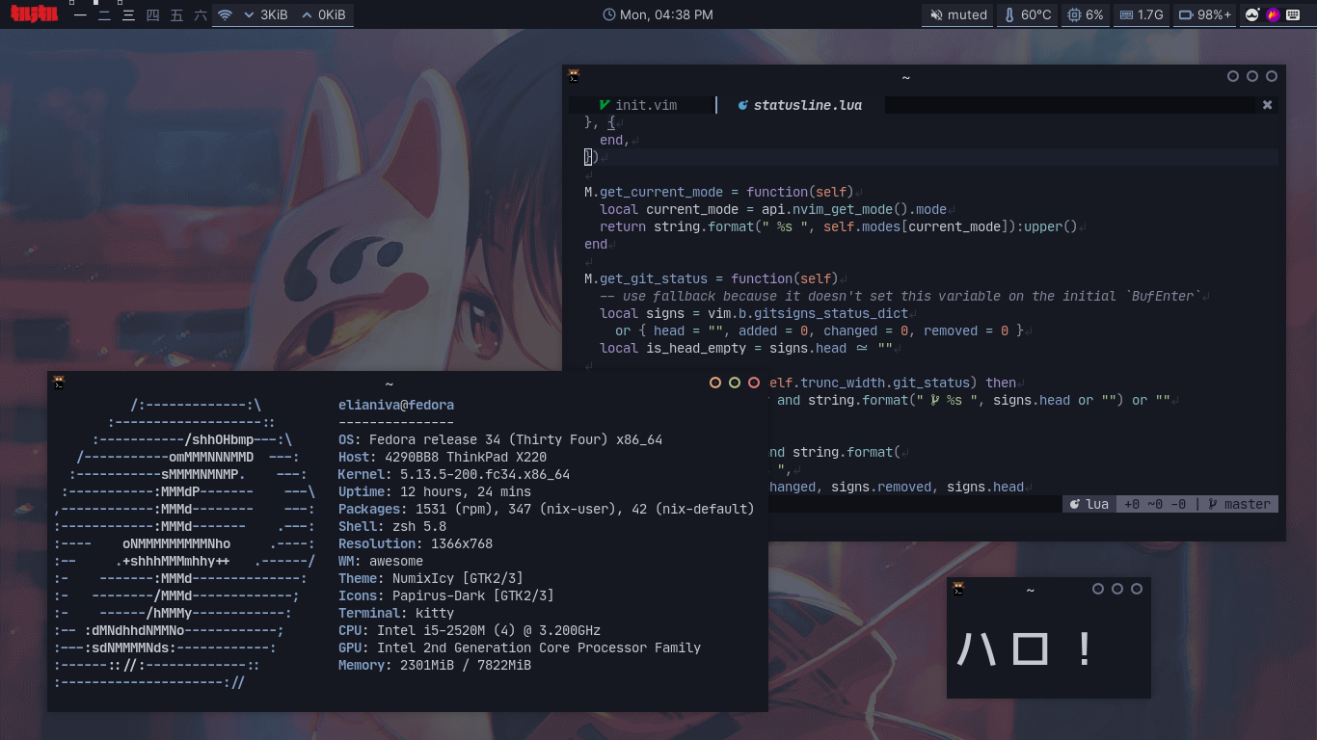The width and height of the screenshot is (1317, 740).
Task: Click the CPU chip icon
Action: pyautogui.click(x=1075, y=14)
